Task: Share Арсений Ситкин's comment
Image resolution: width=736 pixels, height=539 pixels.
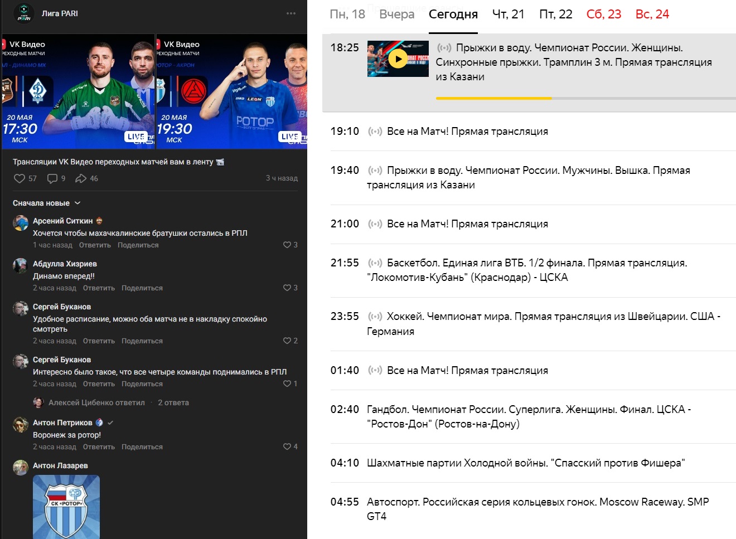Action: (x=138, y=245)
